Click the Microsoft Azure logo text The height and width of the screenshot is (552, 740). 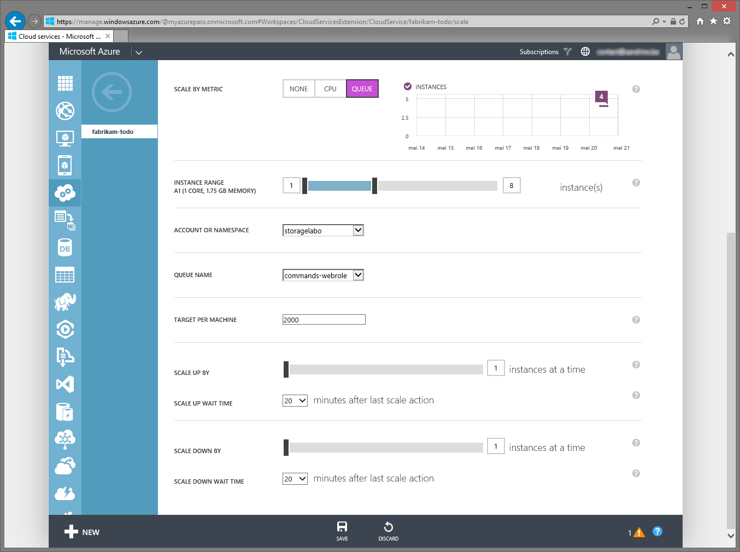pyautogui.click(x=90, y=51)
